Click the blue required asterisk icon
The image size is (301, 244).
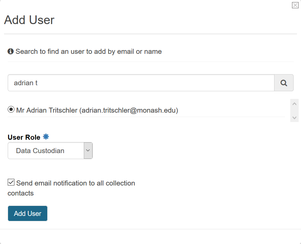point(46,137)
